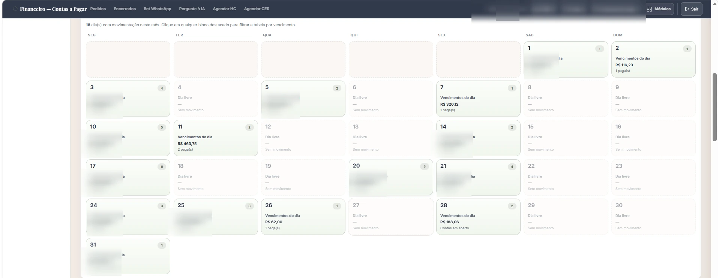Click the "Dia livre" label on day 18
The height and width of the screenshot is (278, 719).
tap(185, 176)
